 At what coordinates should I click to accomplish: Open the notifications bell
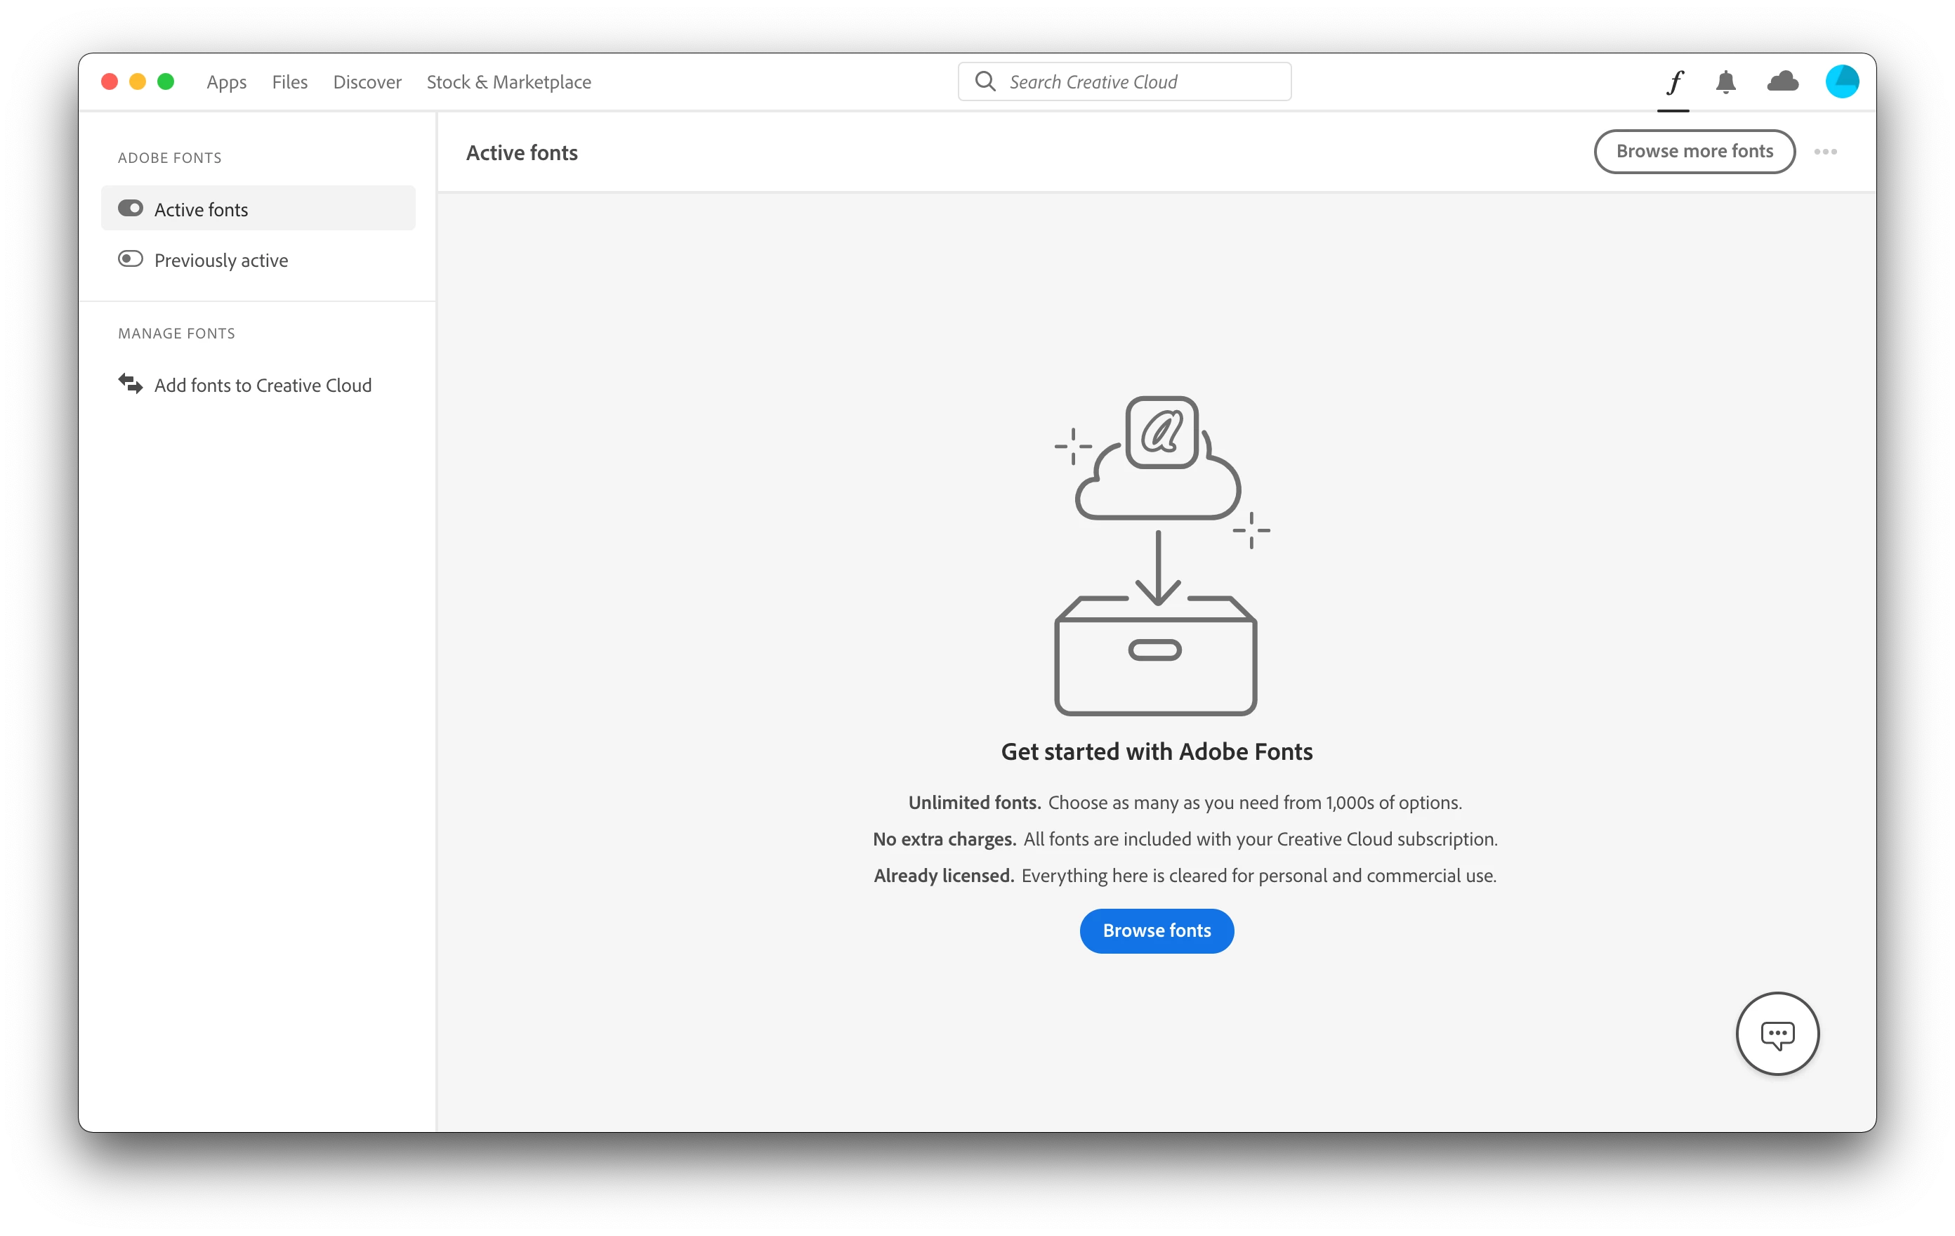click(1725, 82)
